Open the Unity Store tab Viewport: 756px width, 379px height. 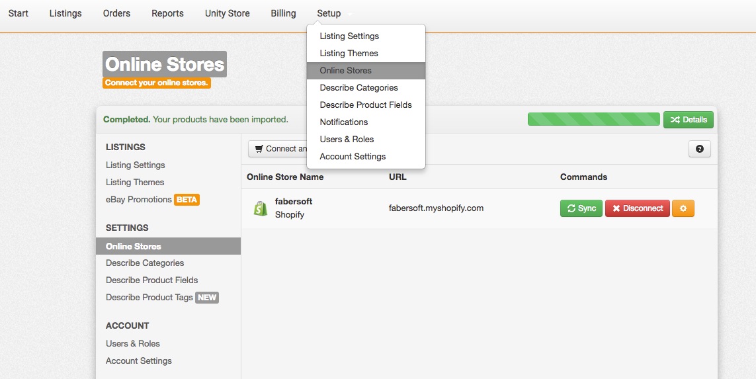(227, 13)
